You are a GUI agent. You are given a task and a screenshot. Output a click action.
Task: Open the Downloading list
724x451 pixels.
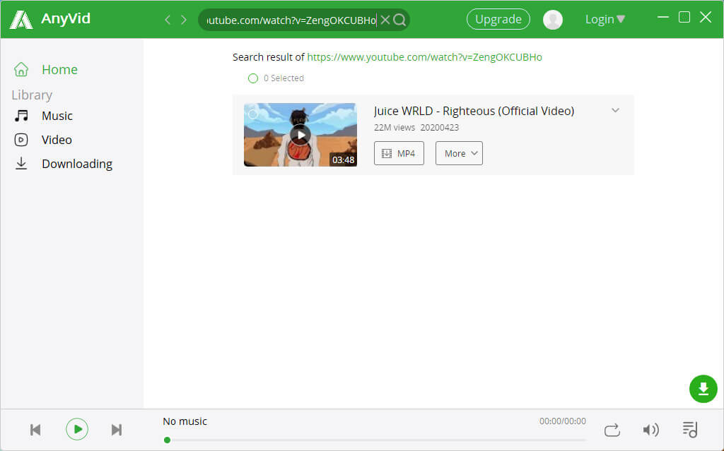coord(77,164)
